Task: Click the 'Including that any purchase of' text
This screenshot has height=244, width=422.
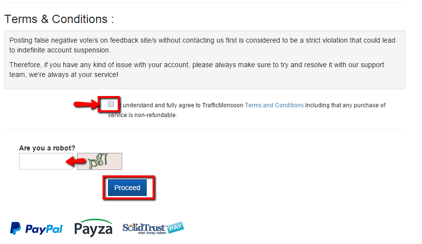Action: 345,105
